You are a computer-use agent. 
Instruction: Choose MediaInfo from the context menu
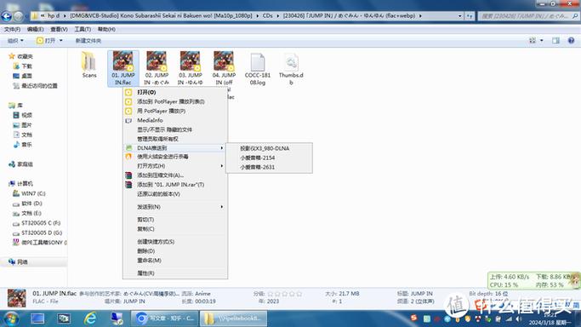150,120
